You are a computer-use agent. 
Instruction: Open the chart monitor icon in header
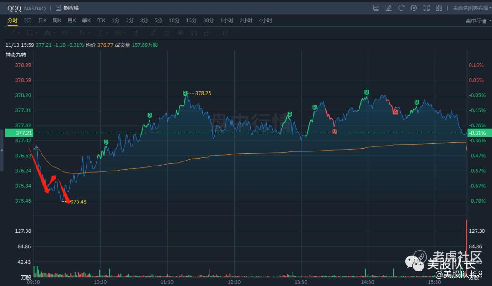pos(376,8)
